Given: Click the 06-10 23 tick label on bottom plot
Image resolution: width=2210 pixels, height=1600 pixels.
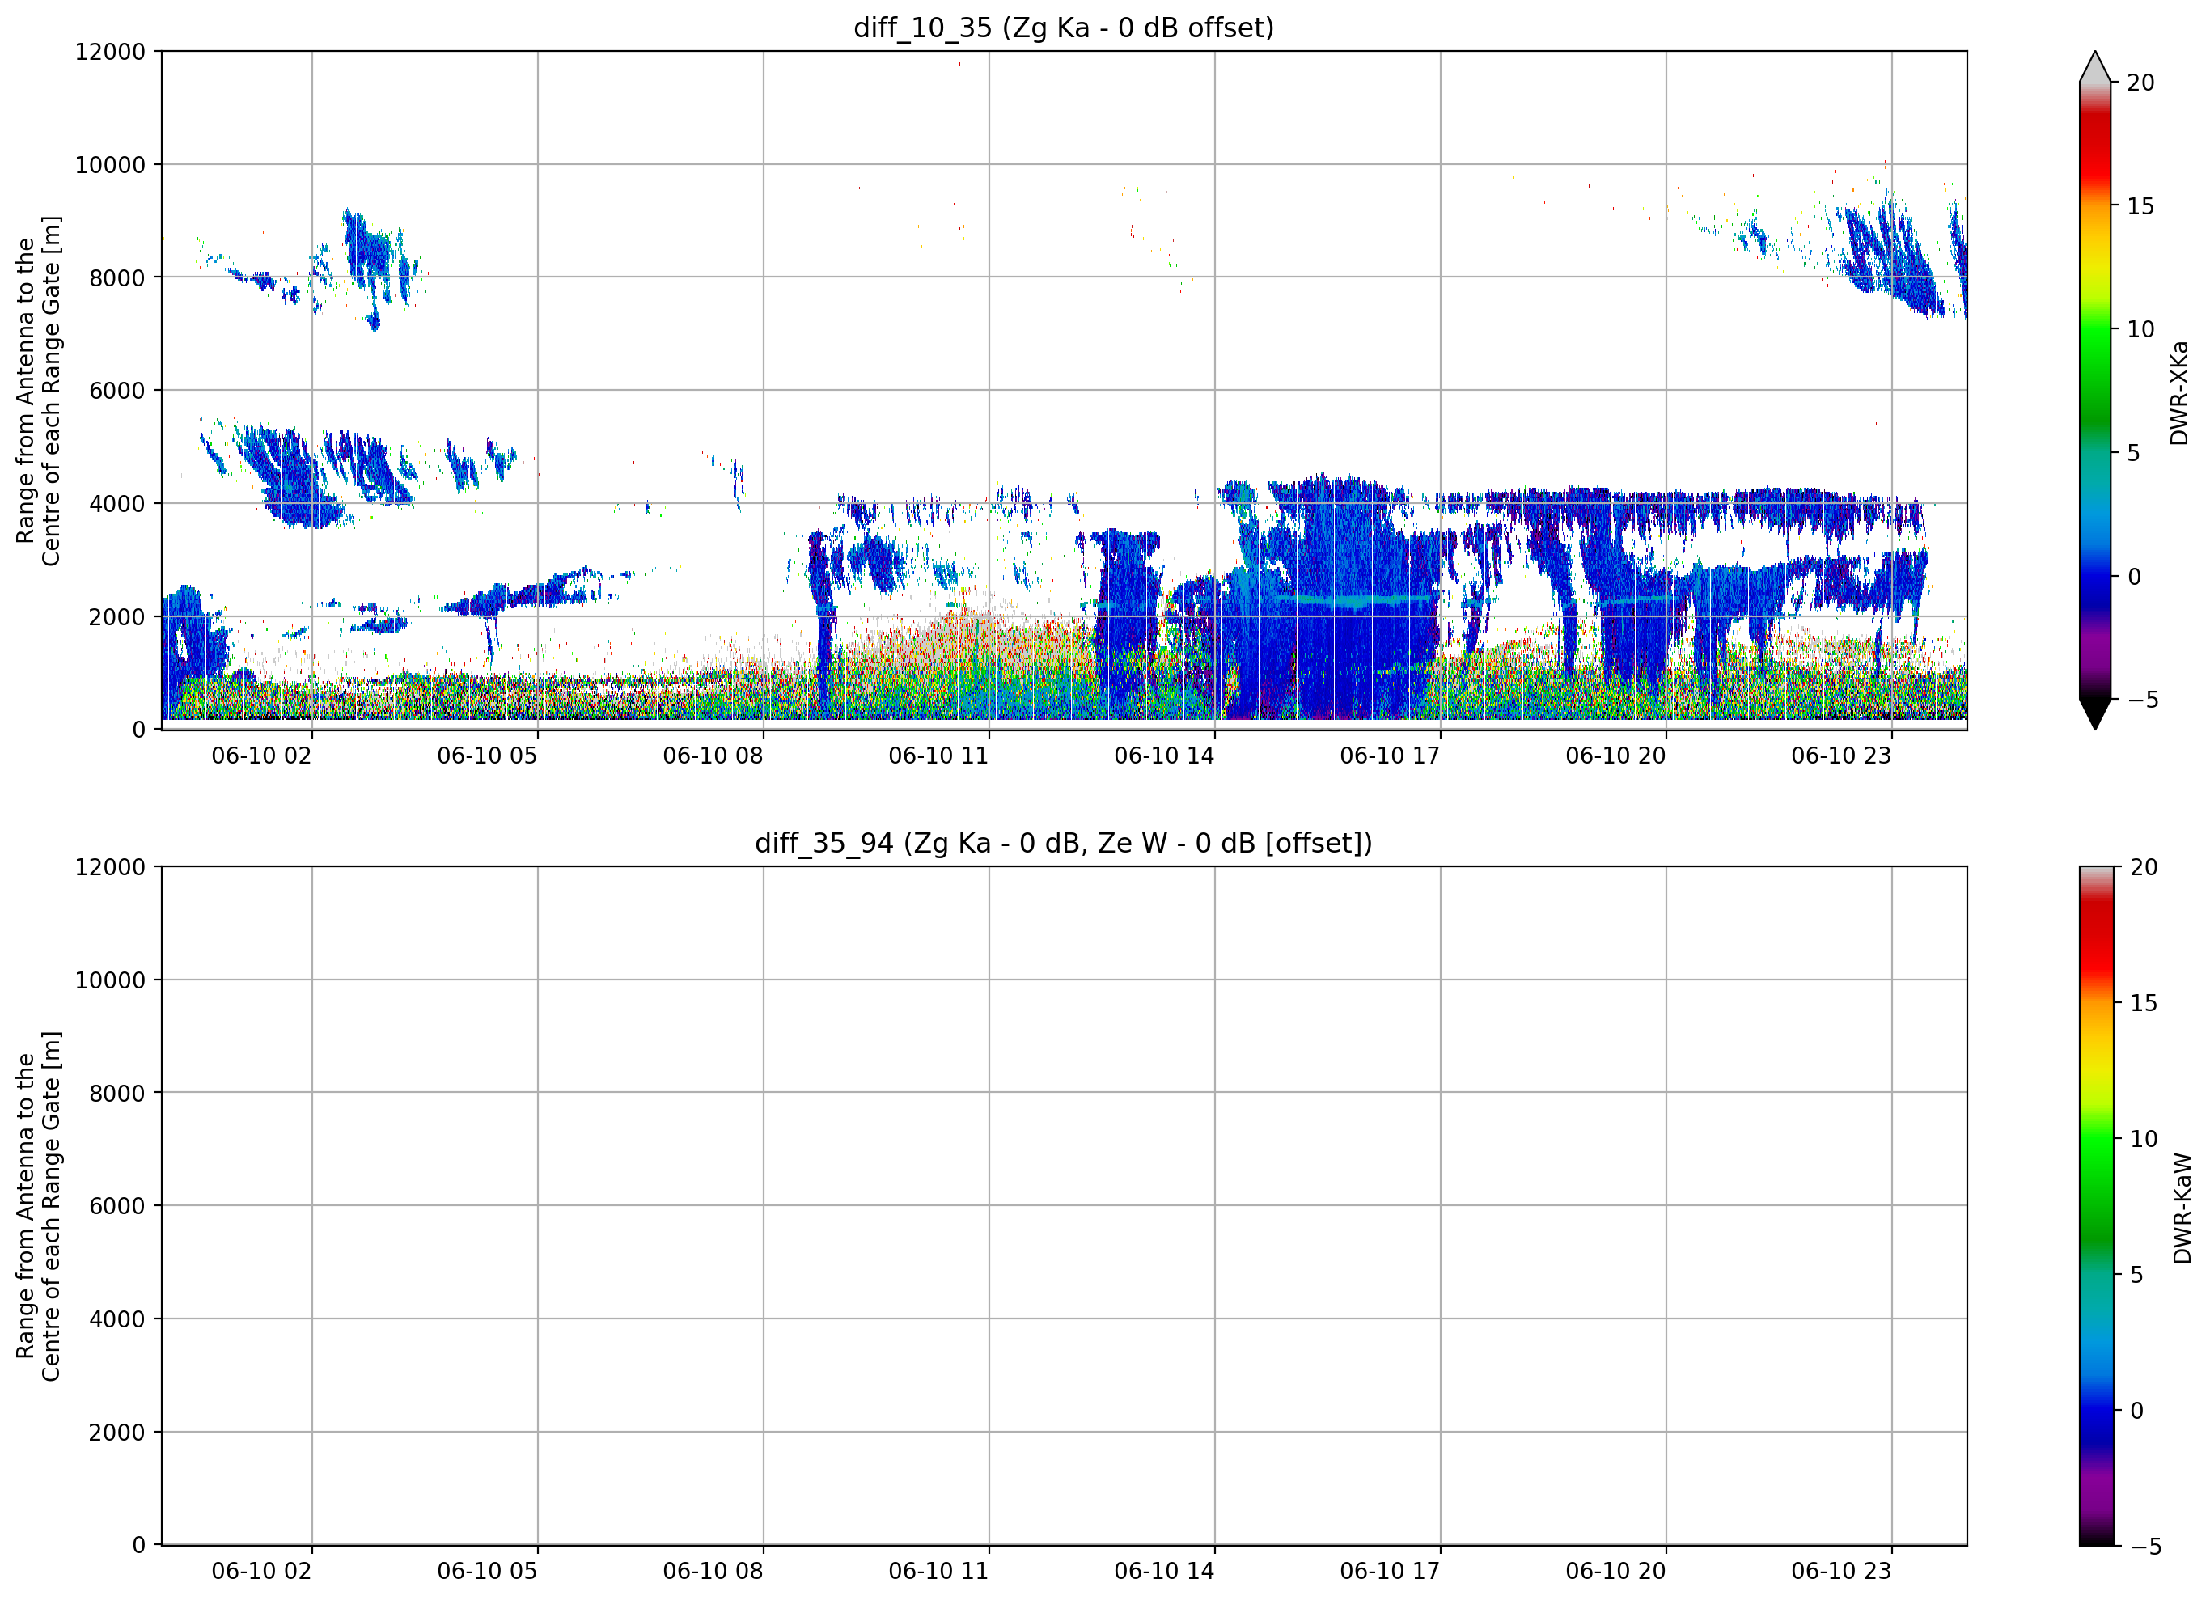Looking at the screenshot, I should coord(1840,1571).
